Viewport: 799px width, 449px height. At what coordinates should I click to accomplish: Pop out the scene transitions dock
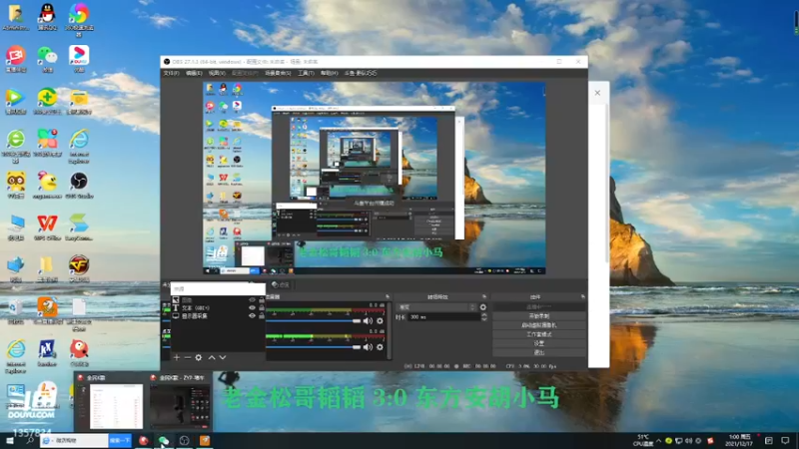pyautogui.click(x=484, y=296)
